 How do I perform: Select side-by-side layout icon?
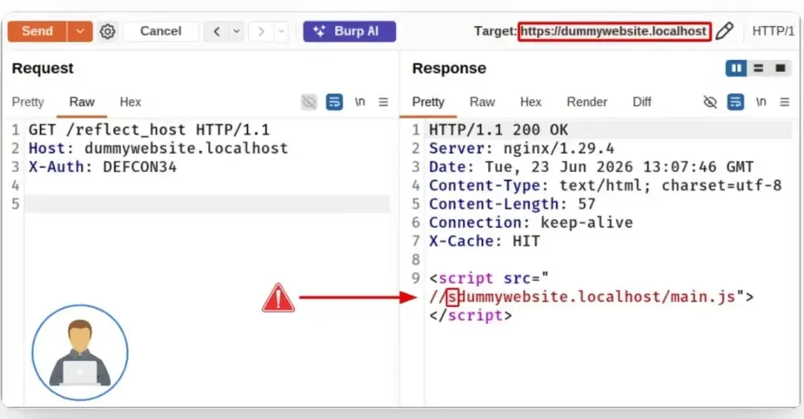click(736, 68)
